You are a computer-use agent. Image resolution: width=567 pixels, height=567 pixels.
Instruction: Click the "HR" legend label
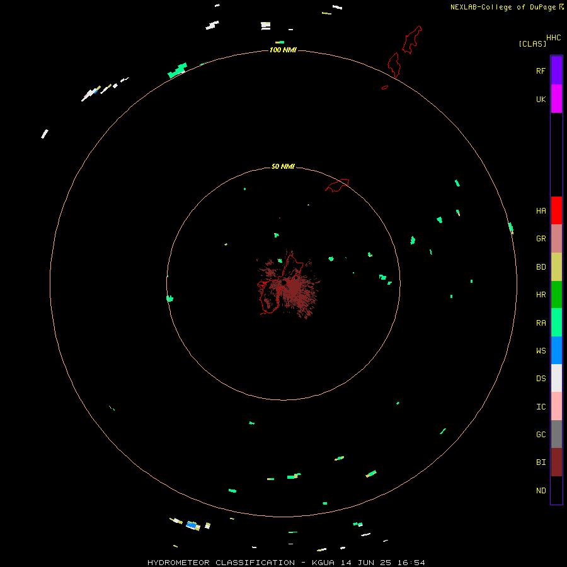pos(541,295)
